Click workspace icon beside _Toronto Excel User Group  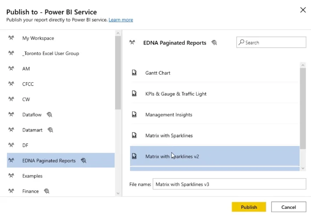[11, 53]
